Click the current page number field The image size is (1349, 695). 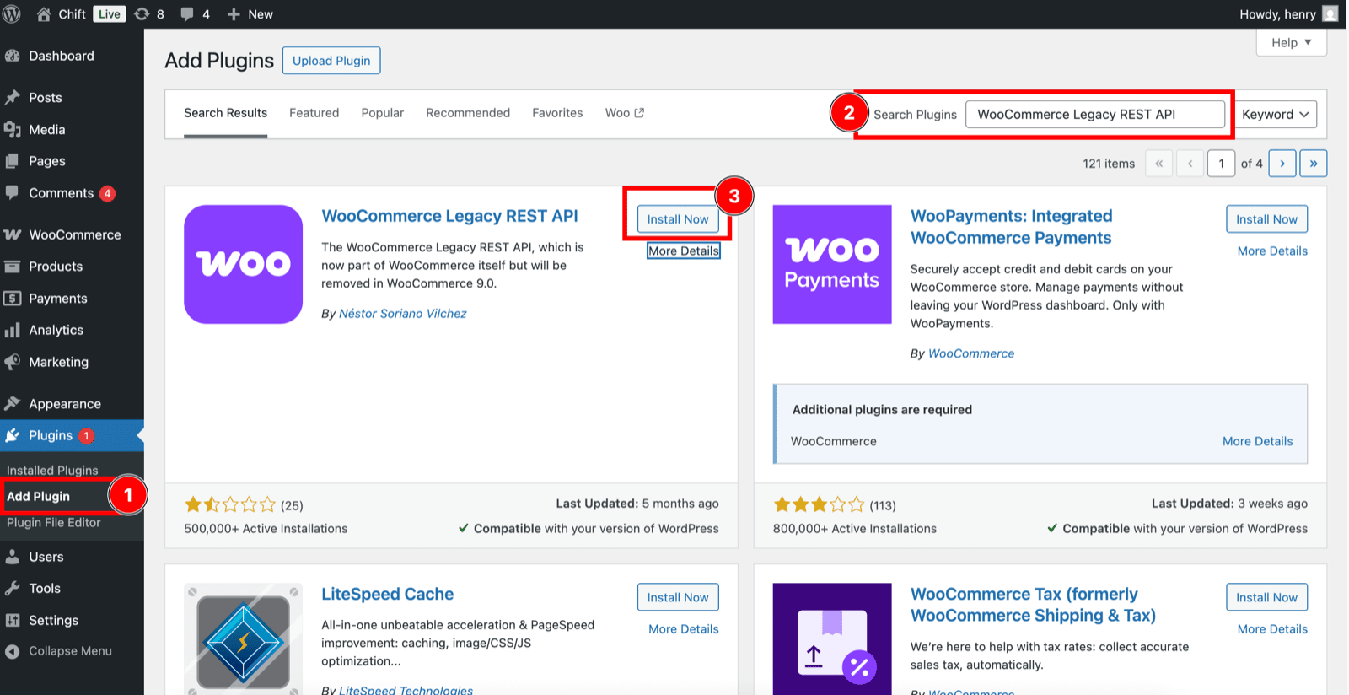pyautogui.click(x=1222, y=164)
